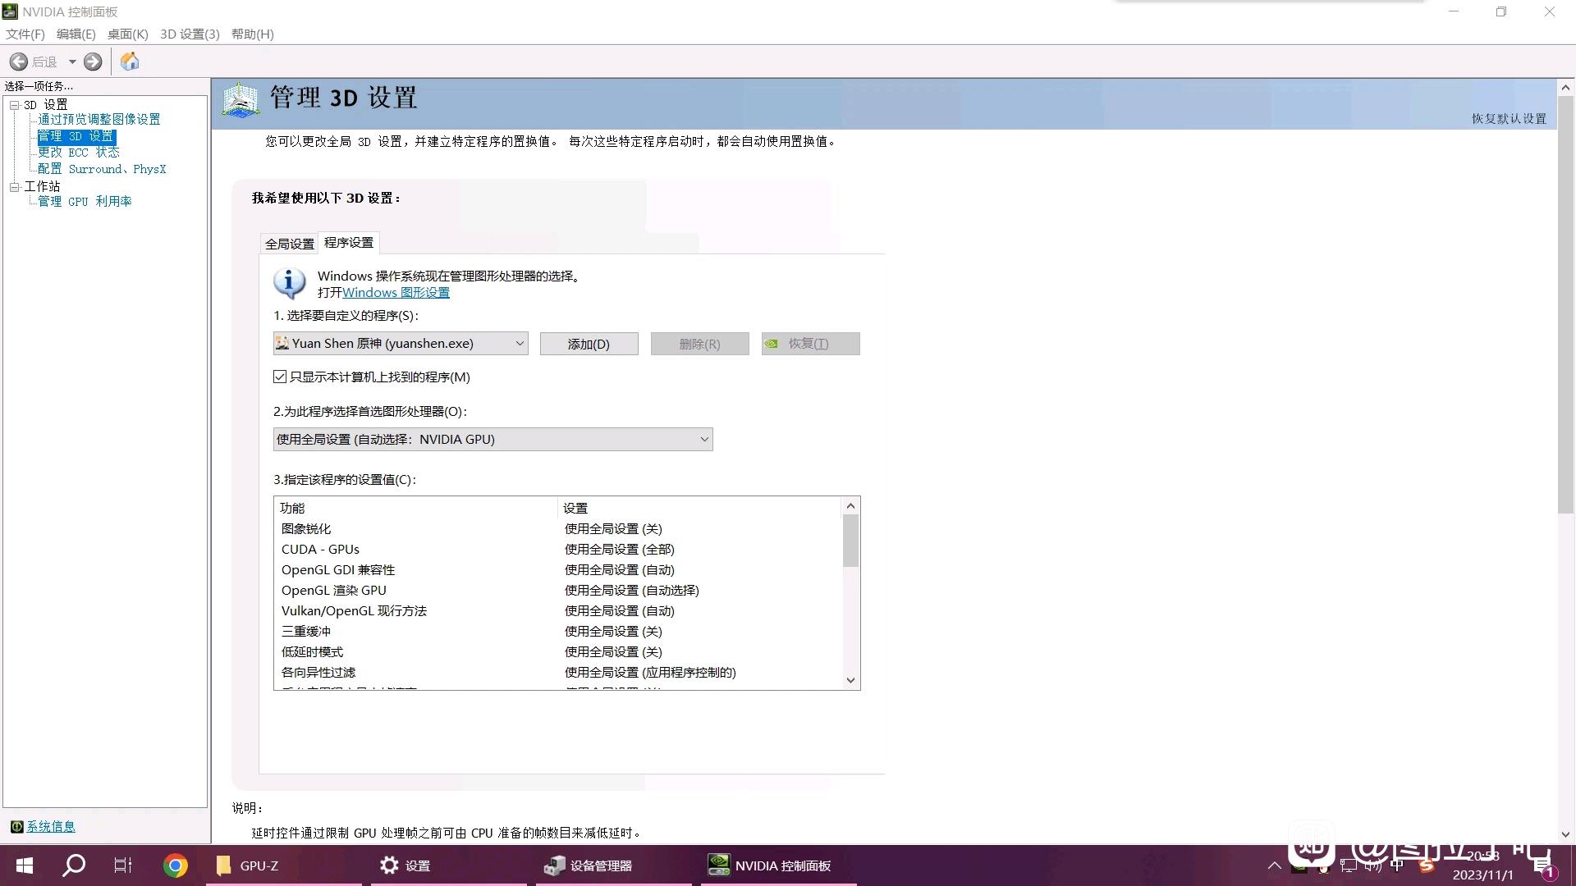
Task: Click the Home icon in the toolbar
Action: [130, 62]
